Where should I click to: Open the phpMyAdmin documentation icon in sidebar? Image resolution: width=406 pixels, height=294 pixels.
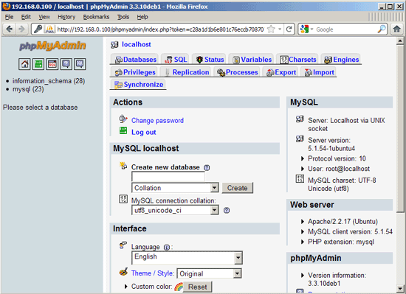pyautogui.click(x=66, y=64)
